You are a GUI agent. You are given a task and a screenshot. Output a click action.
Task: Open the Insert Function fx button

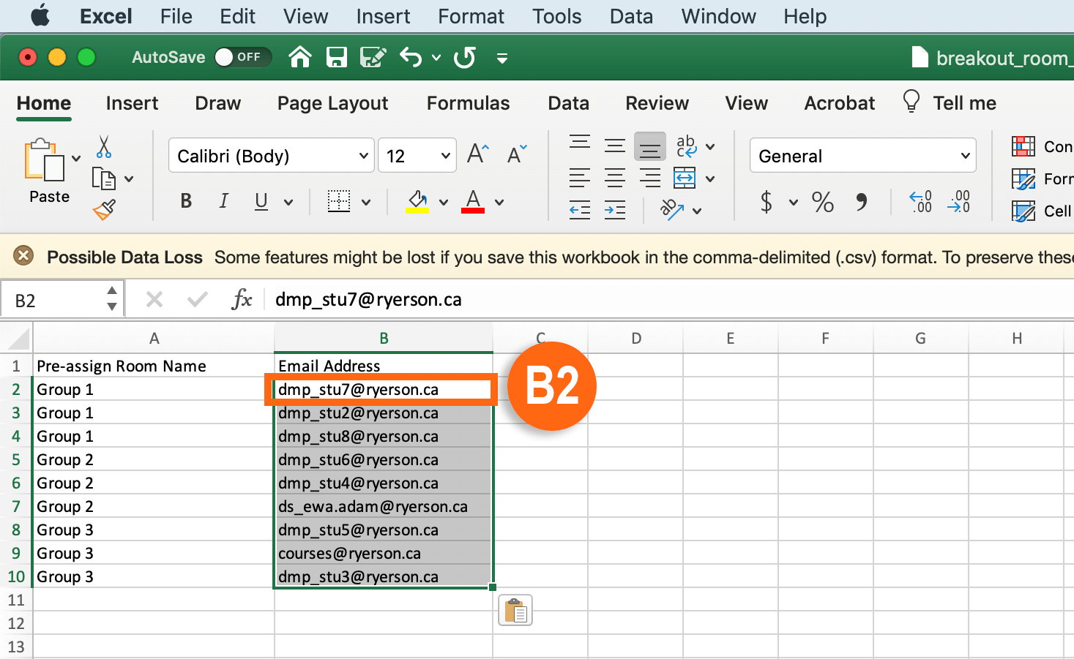242,299
